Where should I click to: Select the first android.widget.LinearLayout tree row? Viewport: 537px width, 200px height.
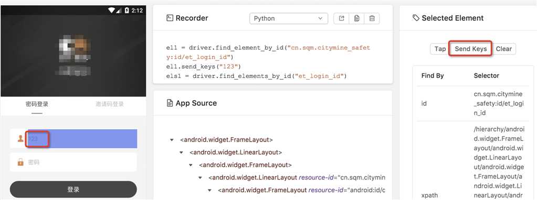click(236, 152)
